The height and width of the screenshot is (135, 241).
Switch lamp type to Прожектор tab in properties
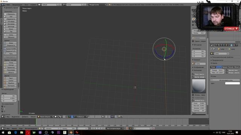[225, 67]
